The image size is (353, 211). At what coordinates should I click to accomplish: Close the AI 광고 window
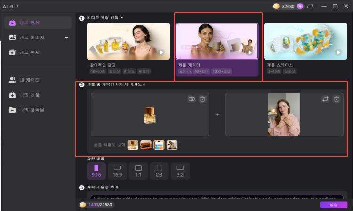tap(346, 6)
